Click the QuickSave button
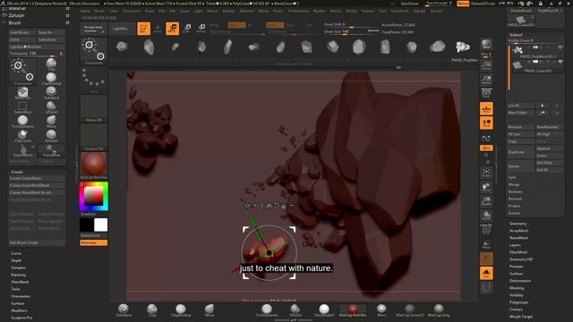The width and height of the screenshot is (573, 322). click(410, 4)
